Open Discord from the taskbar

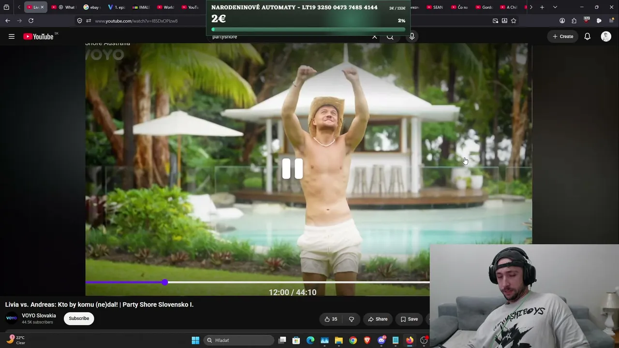(x=382, y=340)
